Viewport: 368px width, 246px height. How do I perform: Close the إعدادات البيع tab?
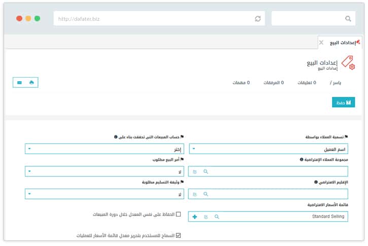[x=321, y=43]
